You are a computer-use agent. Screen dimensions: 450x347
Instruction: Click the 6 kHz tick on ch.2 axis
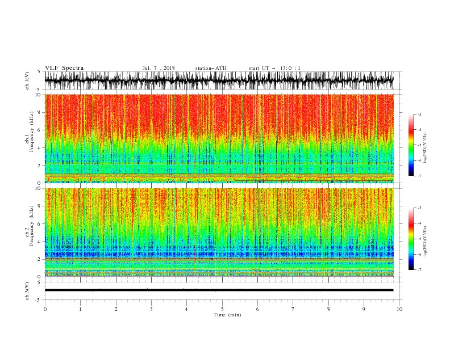click(x=39, y=224)
